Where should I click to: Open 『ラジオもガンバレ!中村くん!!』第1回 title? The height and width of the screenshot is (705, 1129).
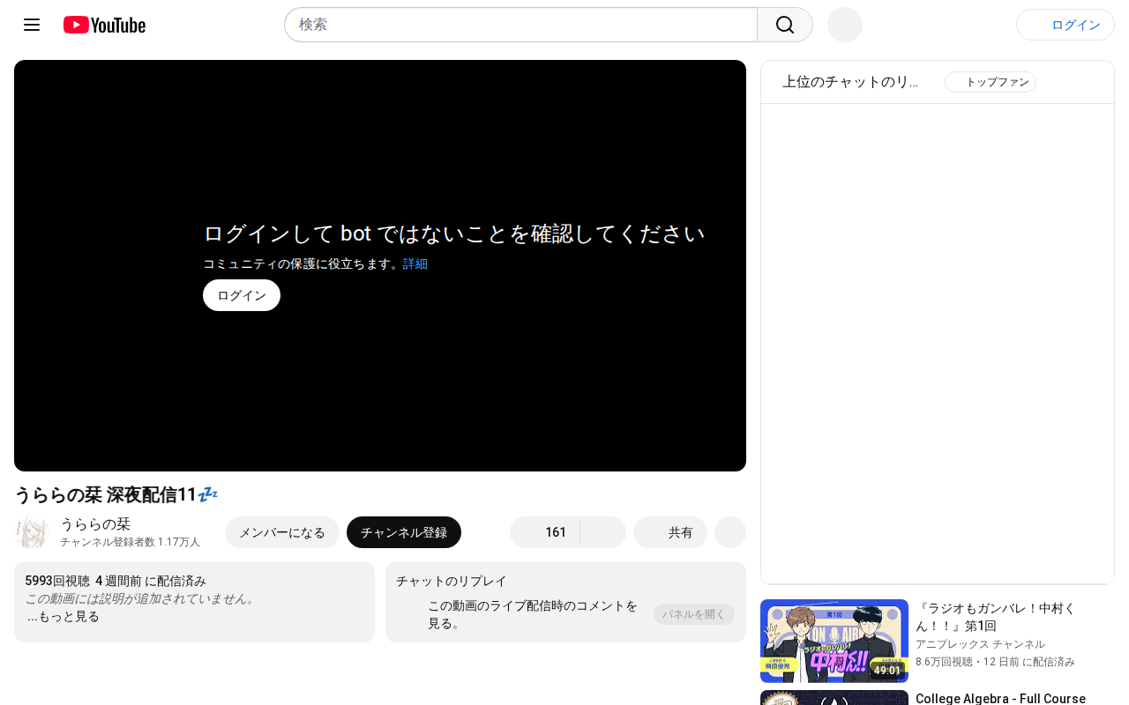tap(996, 617)
